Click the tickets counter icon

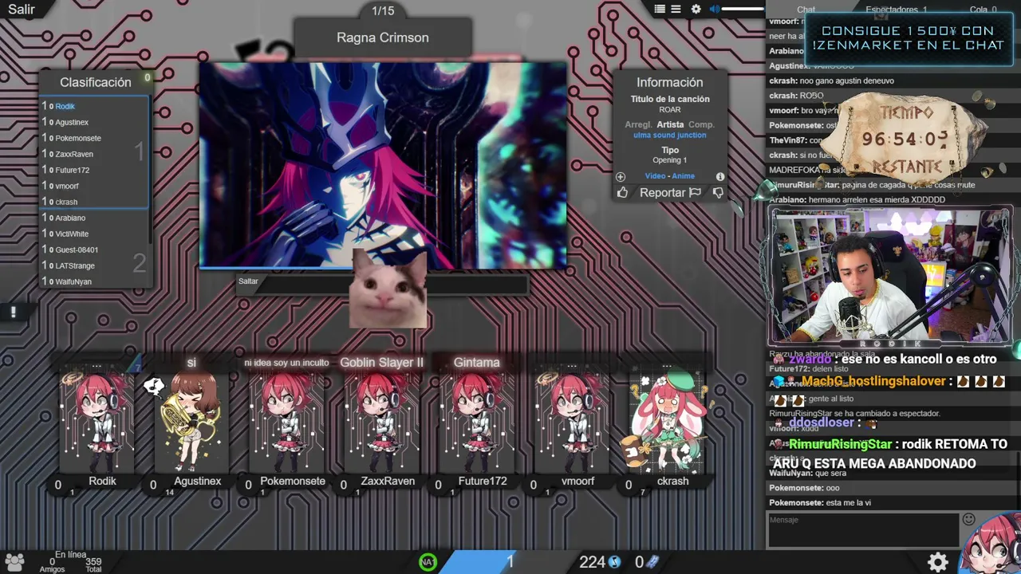click(x=651, y=562)
